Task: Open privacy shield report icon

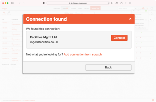Action: coord(44,3)
